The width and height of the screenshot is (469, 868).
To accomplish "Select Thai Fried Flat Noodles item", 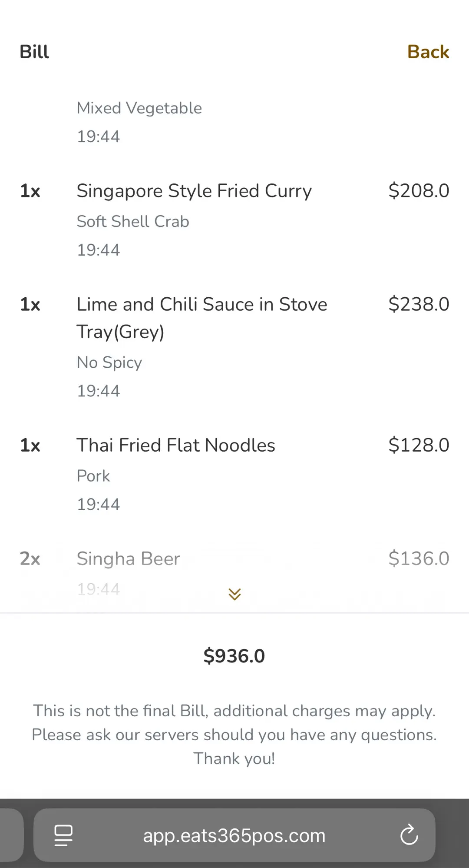I will [x=176, y=445].
